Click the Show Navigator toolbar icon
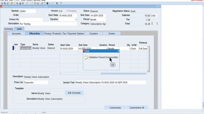 coord(8,3)
